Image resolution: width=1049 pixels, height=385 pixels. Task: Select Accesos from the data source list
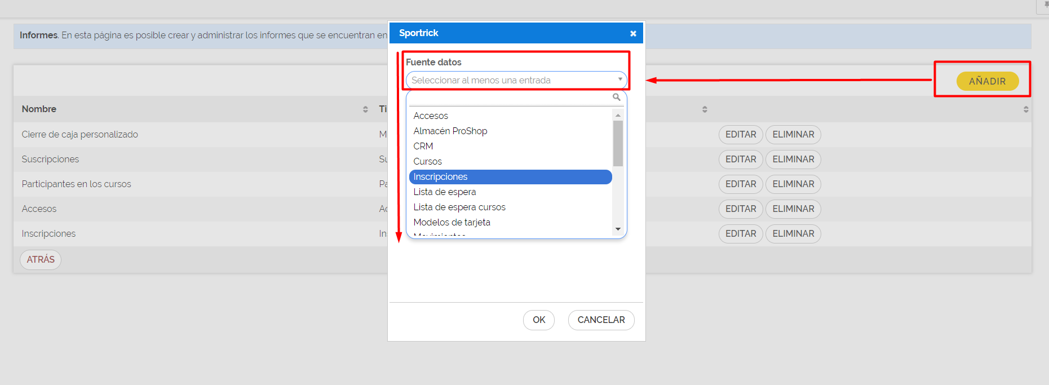[511, 116]
